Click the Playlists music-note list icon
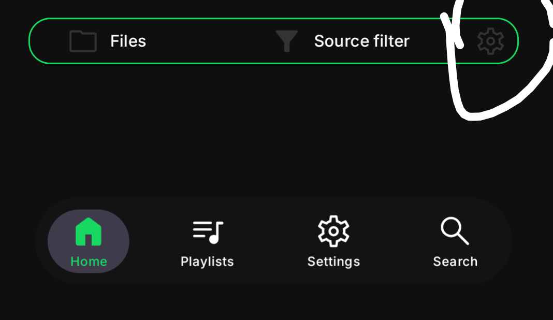553x320 pixels. tap(208, 232)
